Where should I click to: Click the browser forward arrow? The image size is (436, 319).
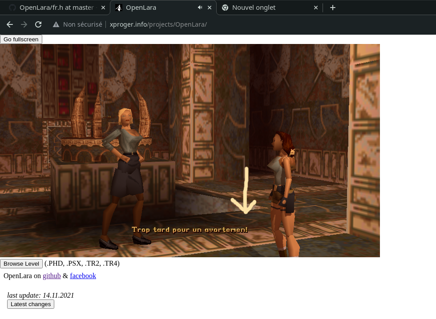click(24, 24)
